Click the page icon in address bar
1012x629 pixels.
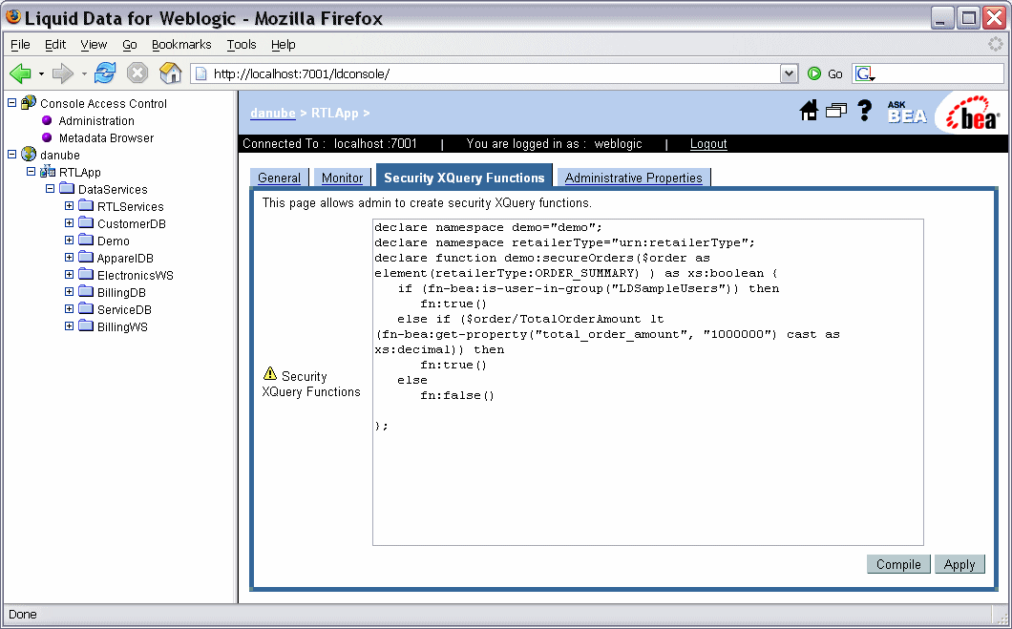pos(201,73)
